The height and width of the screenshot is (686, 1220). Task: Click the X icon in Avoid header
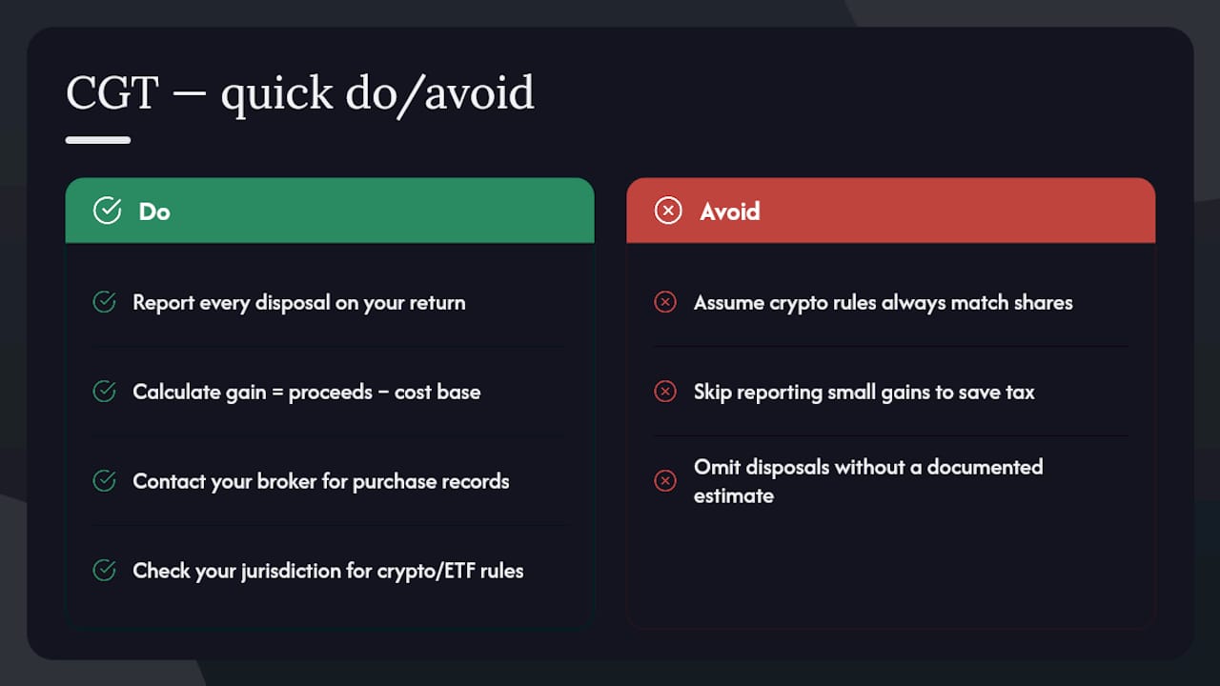pos(668,211)
